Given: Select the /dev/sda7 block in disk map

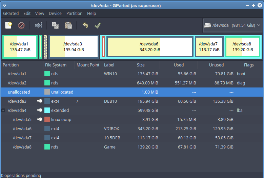Looking at the screenshot, I should [x=209, y=47].
